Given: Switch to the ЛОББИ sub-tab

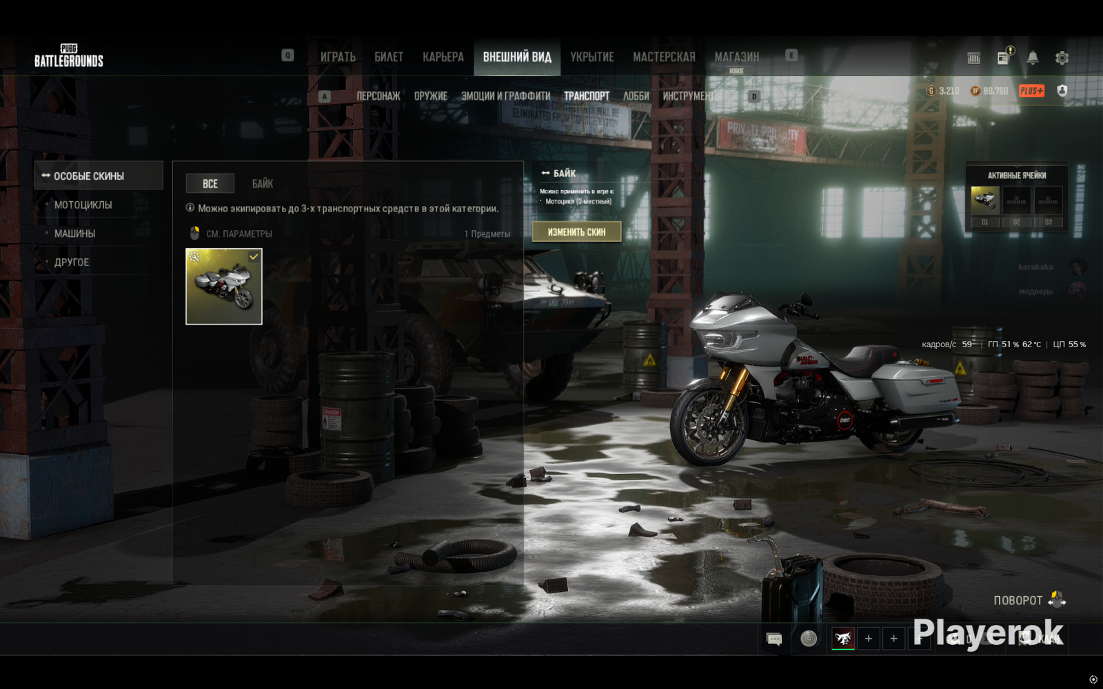Looking at the screenshot, I should click(636, 96).
